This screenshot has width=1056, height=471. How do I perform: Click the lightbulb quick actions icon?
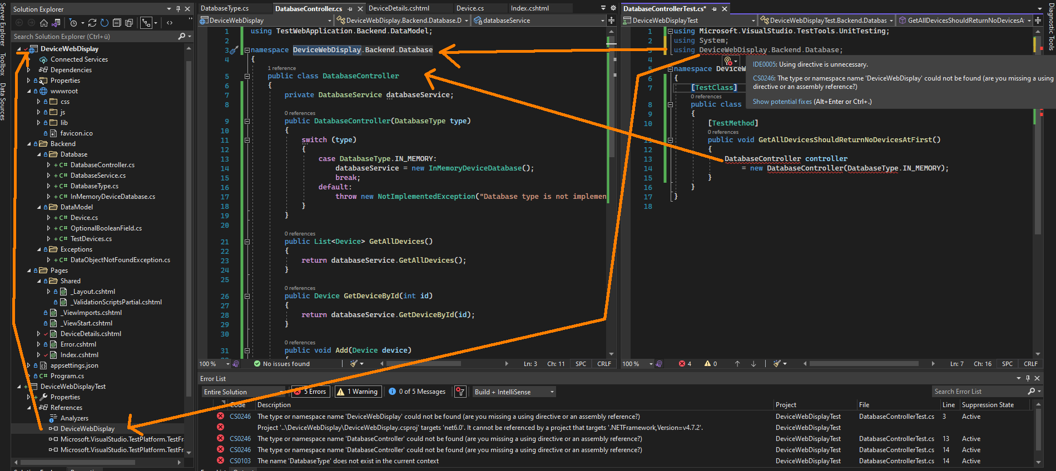[x=728, y=61]
